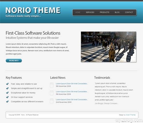Click the More Info button
This screenshot has height=123, width=143.
tap(14, 61)
